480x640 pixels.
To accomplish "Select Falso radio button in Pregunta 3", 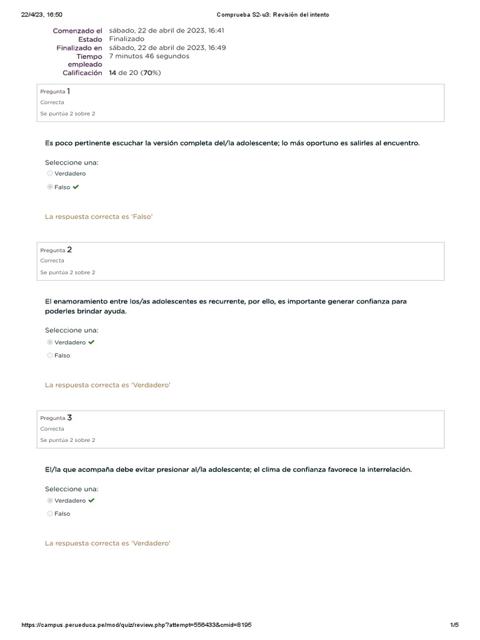I will click(x=50, y=514).
